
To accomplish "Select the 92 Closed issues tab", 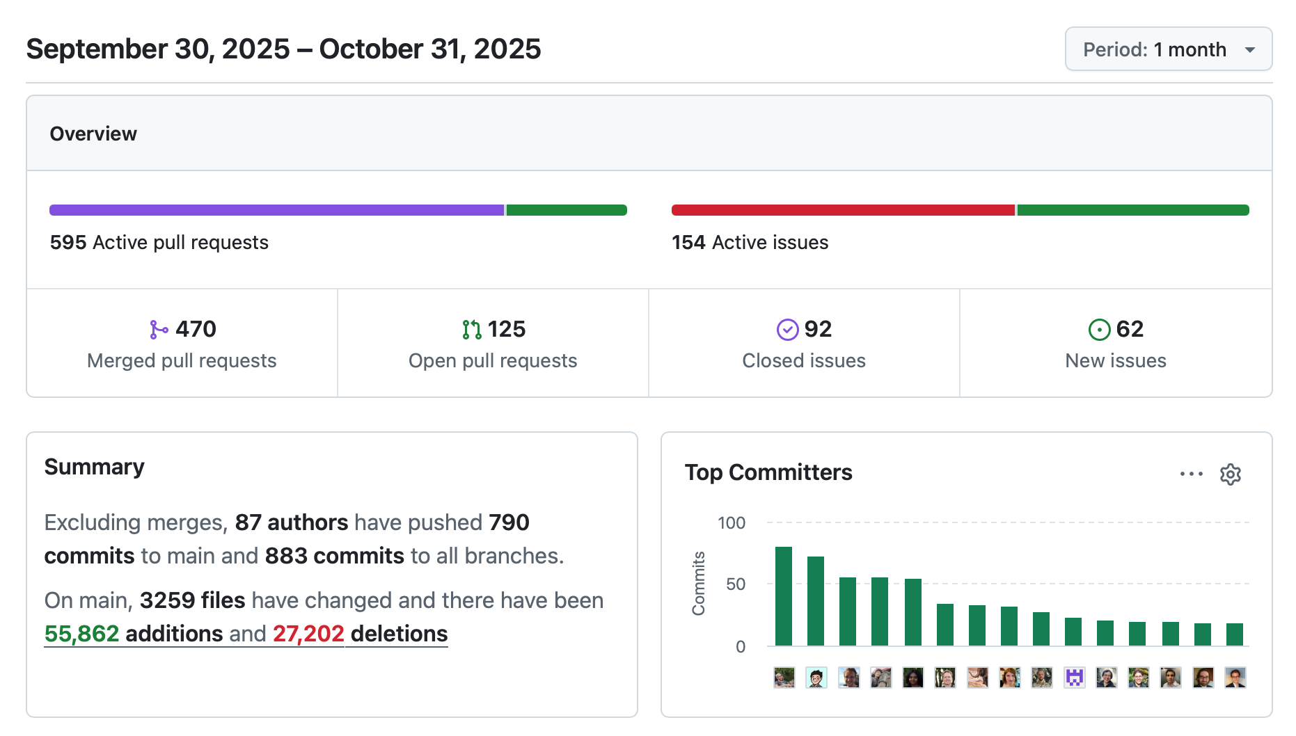I will tap(804, 344).
